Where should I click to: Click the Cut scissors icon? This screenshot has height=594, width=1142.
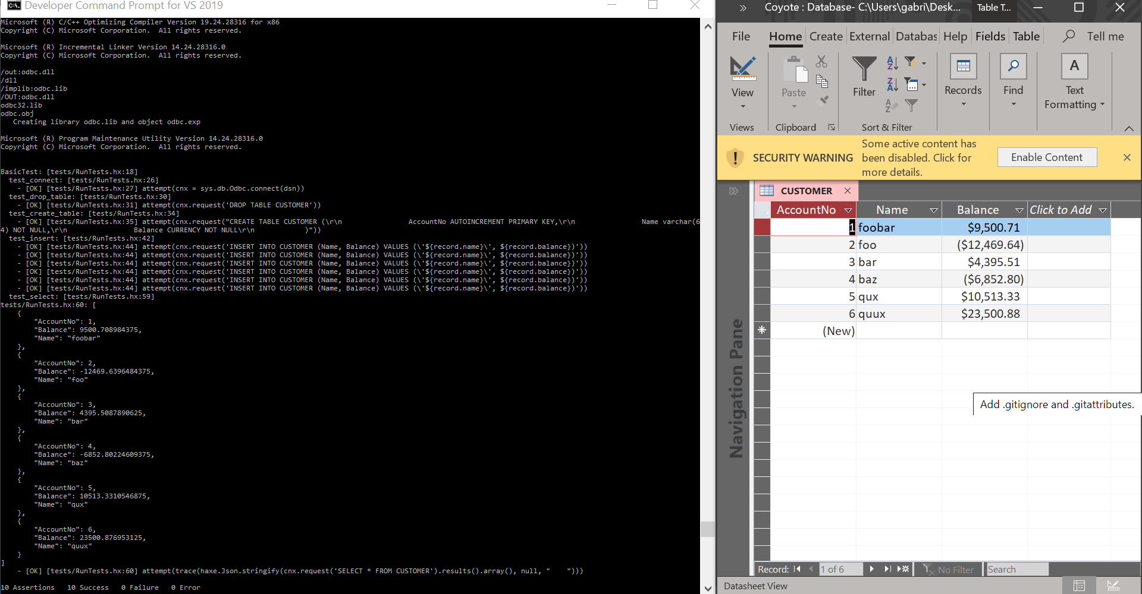pyautogui.click(x=821, y=61)
